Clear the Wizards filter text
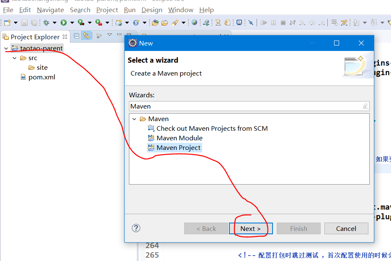The image size is (391, 261). [365, 106]
